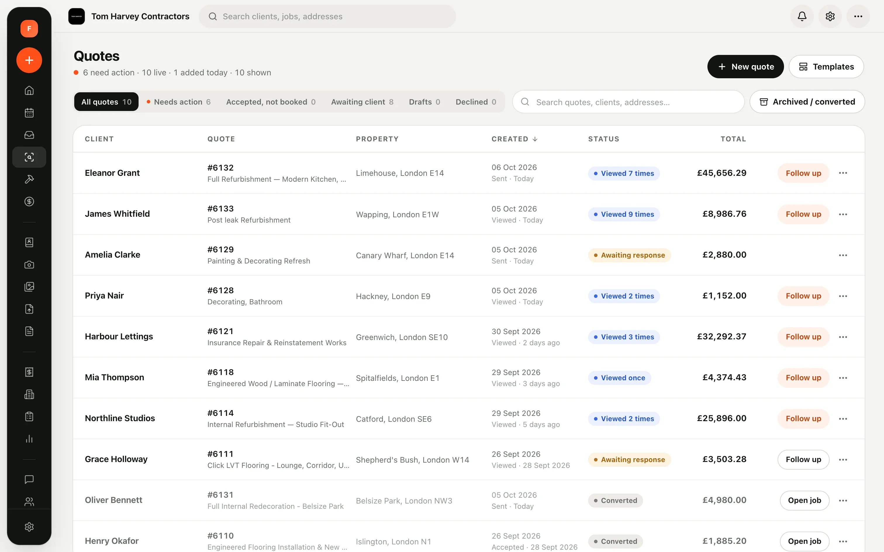Viewport: 884px width, 552px height.
Task: Switch to the Awaiting client tab
Action: pyautogui.click(x=362, y=102)
